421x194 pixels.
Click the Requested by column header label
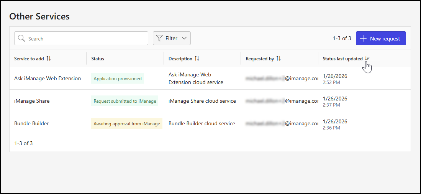tap(260, 58)
